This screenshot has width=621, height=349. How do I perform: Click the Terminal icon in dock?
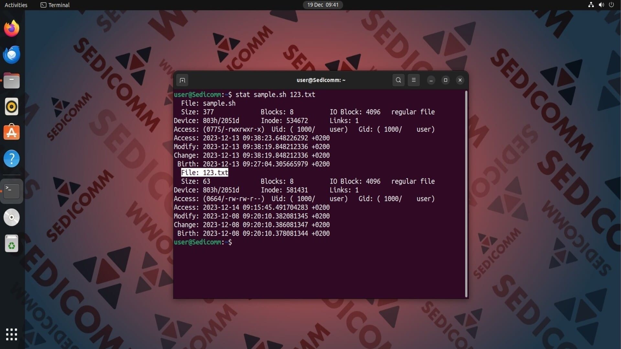(12, 191)
